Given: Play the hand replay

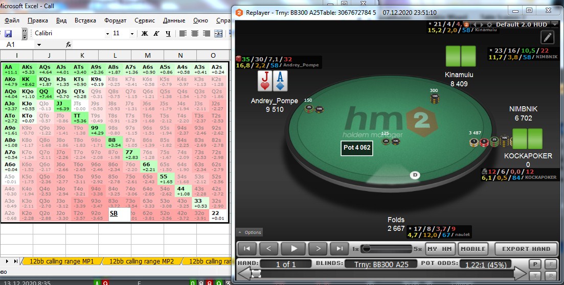Looking at the screenshot, I should (x=294, y=248).
